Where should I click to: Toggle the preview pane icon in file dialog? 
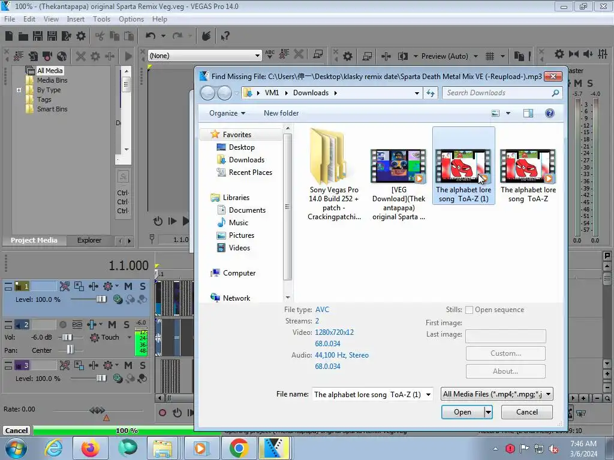pyautogui.click(x=528, y=113)
